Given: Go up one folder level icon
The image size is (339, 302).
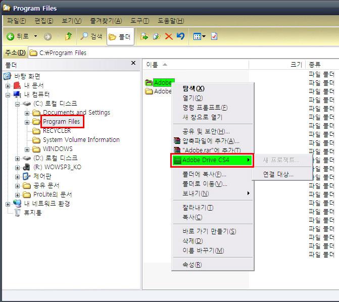Looking at the screenshot, I should click(x=68, y=36).
